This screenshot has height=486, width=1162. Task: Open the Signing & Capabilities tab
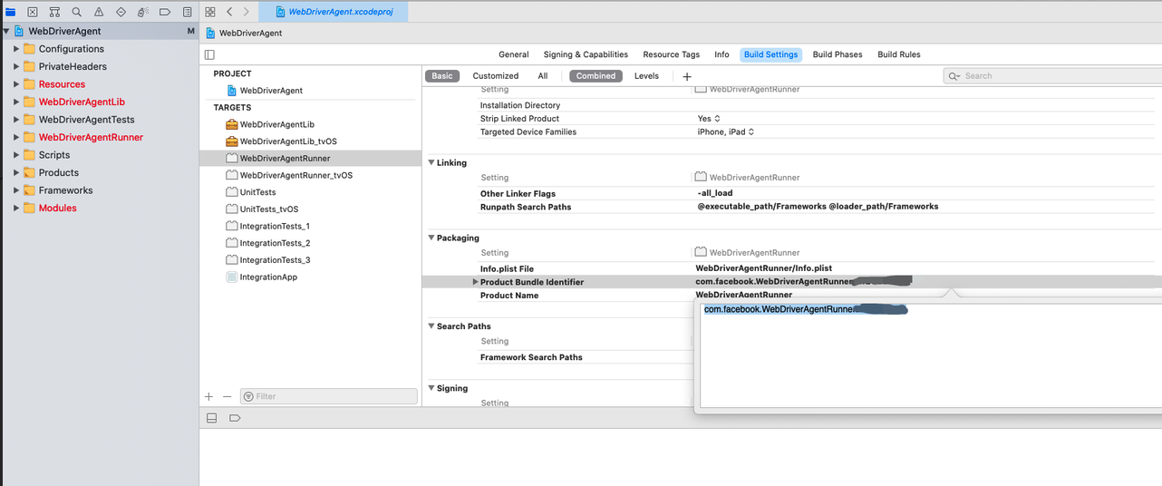point(586,54)
